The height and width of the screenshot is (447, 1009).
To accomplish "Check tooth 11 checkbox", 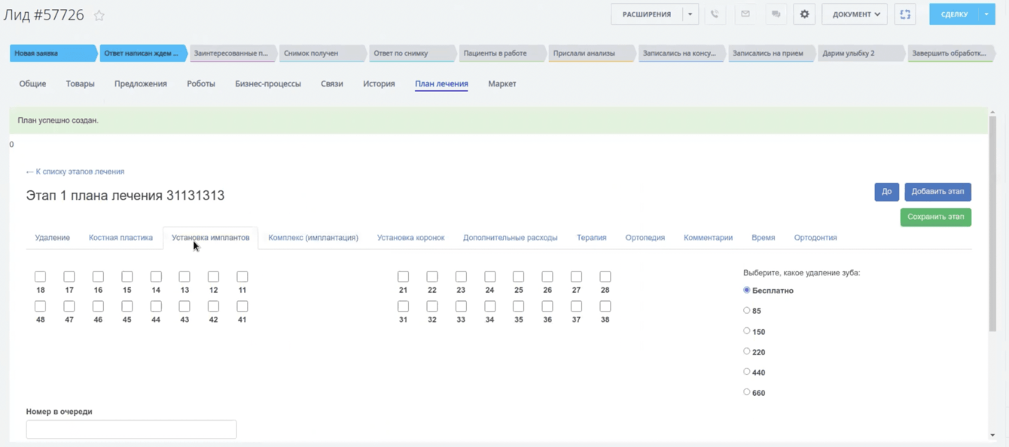I will point(242,277).
